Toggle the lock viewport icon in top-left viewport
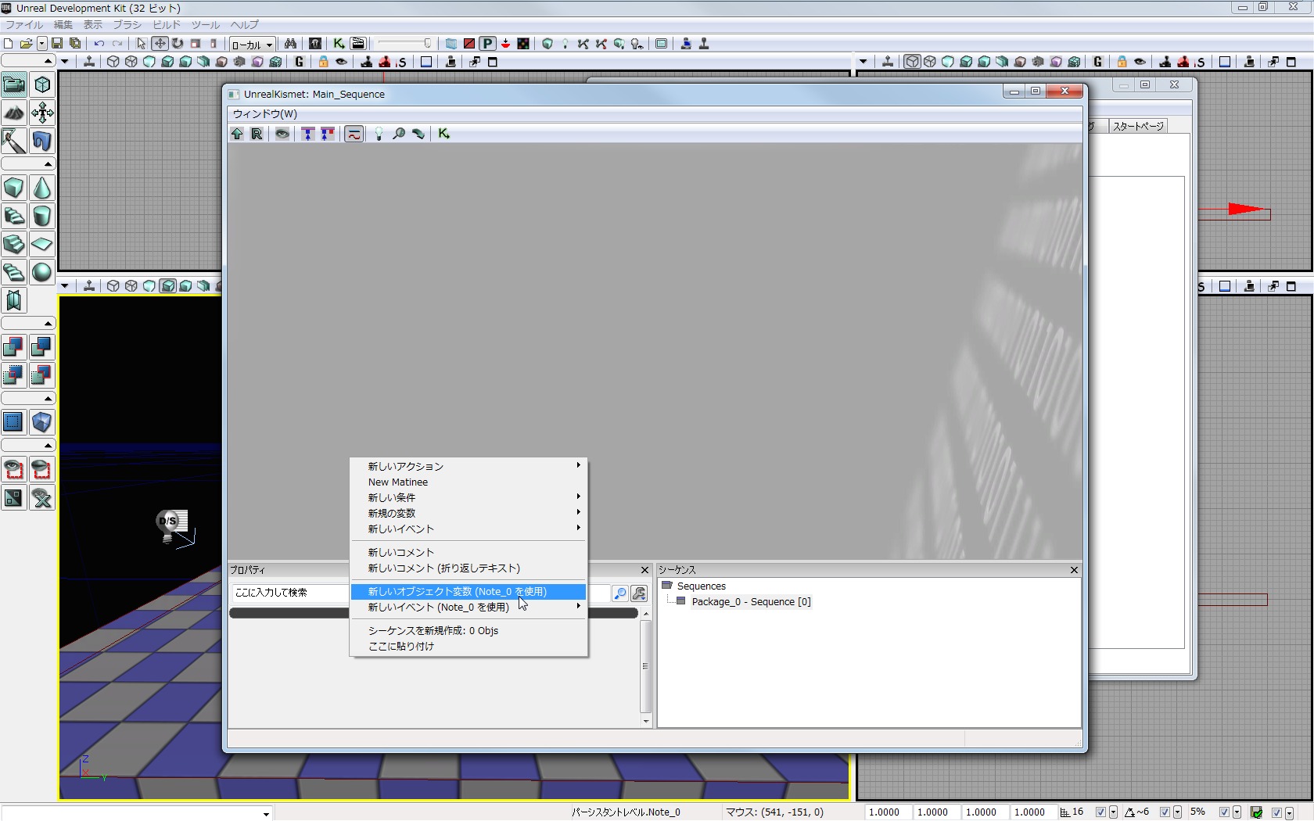Viewport: 1314px width, 821px height. click(323, 62)
